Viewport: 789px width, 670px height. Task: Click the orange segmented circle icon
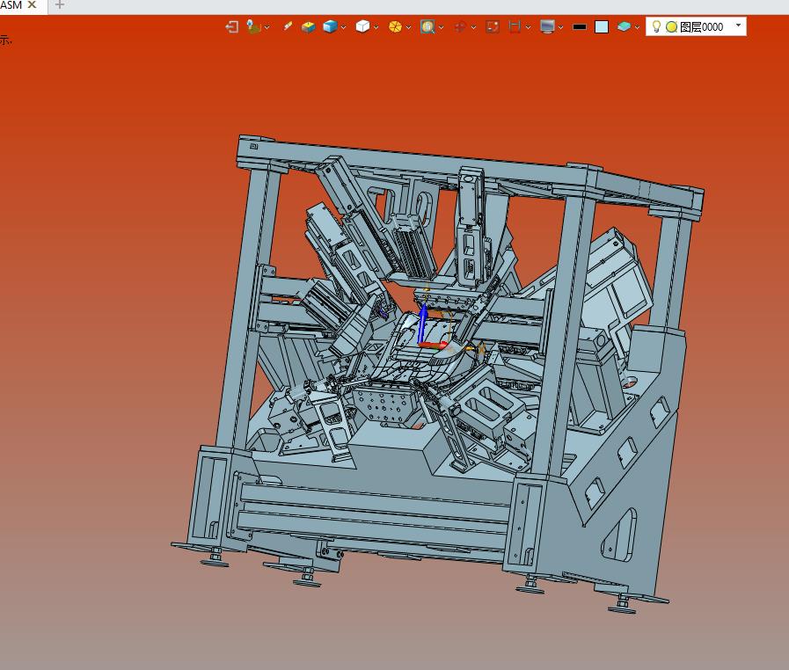395,26
